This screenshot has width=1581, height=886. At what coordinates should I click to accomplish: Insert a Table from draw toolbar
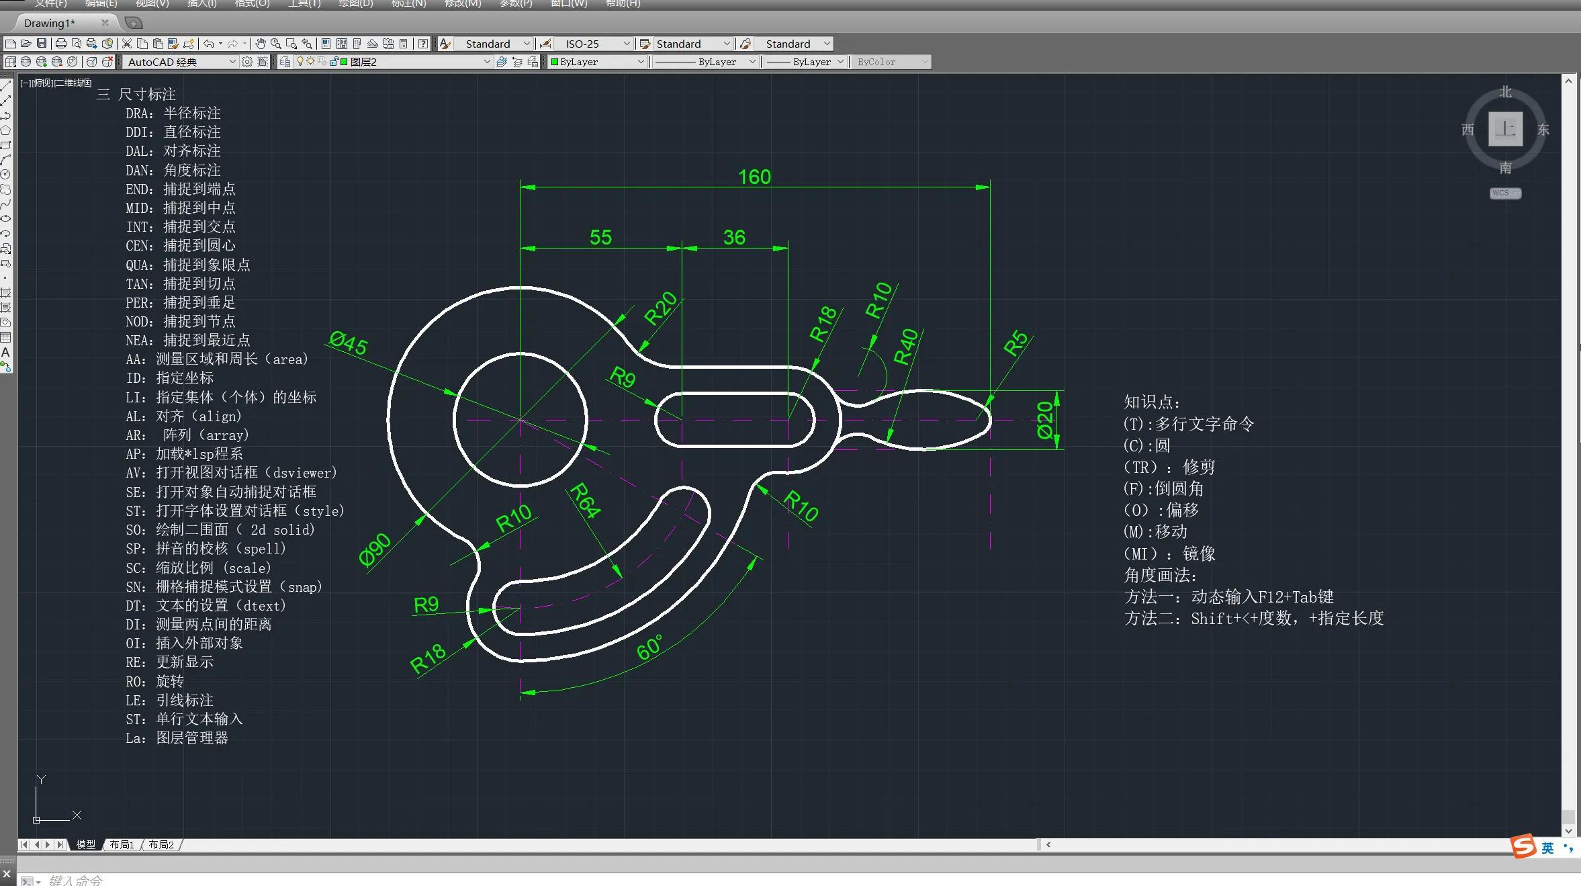[x=6, y=337]
